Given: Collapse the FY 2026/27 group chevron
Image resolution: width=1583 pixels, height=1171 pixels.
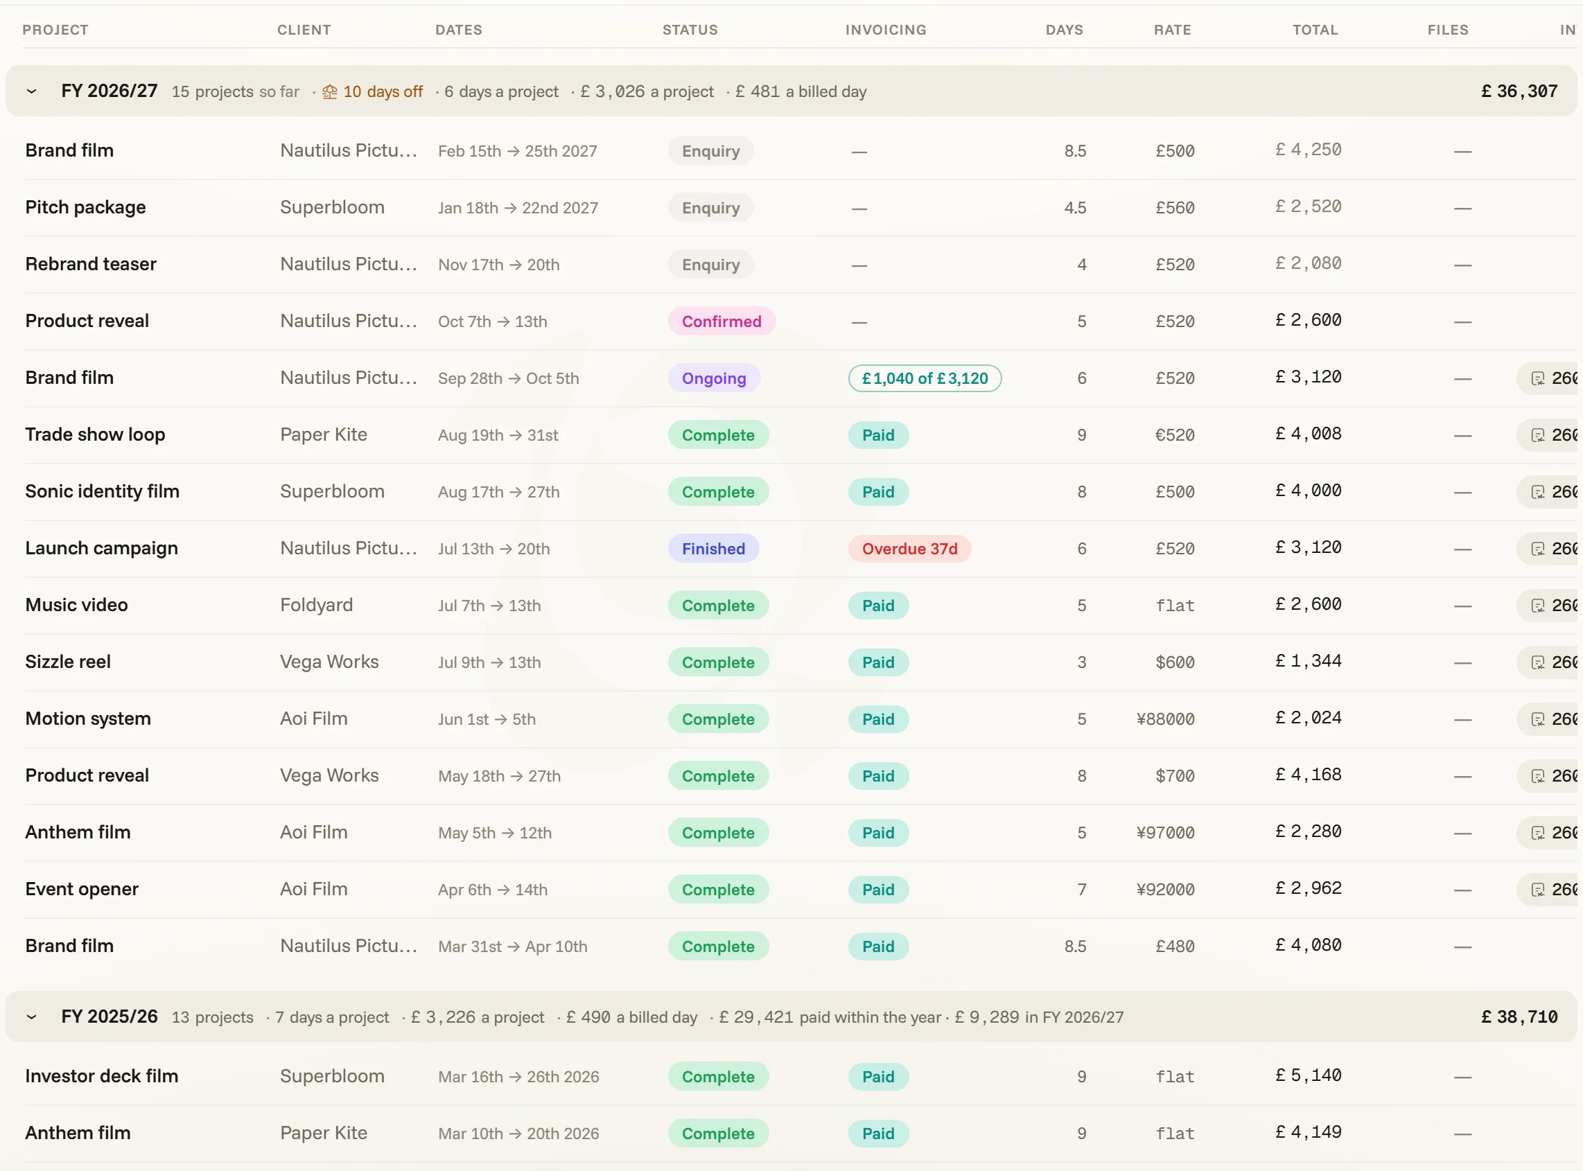Looking at the screenshot, I should point(31,91).
